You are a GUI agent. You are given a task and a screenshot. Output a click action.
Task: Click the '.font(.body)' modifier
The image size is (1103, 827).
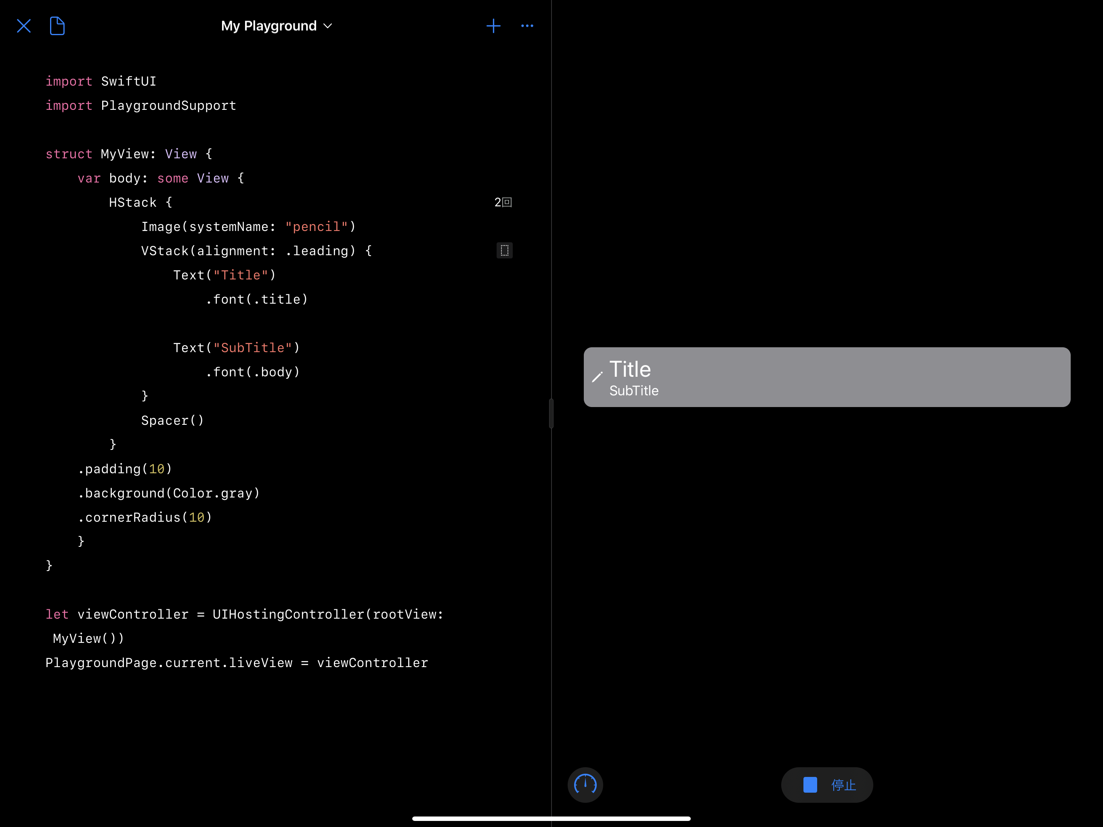(x=253, y=372)
